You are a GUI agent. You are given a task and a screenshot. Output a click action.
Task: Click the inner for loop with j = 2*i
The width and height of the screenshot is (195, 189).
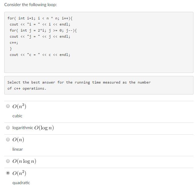(43, 30)
